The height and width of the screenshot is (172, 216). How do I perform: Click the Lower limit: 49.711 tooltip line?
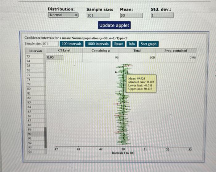[140, 85]
